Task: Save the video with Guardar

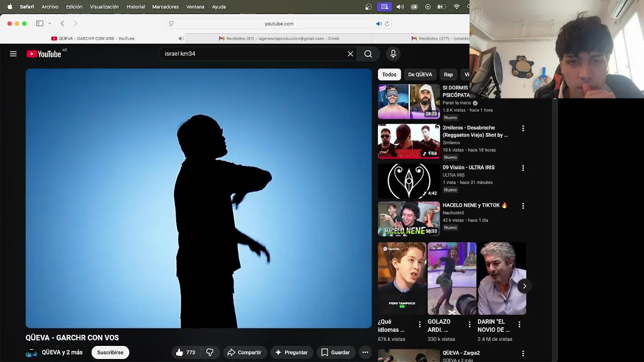Action: coord(336,352)
